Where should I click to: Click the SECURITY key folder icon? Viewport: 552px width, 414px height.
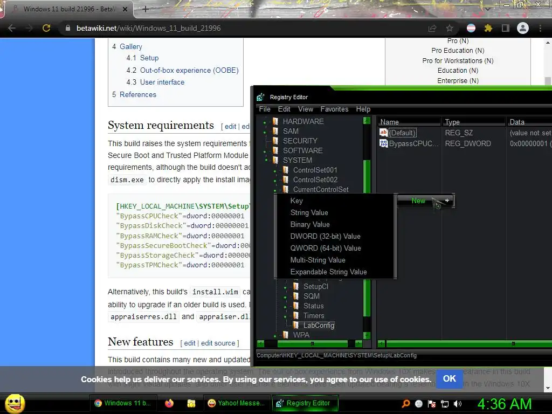point(275,141)
